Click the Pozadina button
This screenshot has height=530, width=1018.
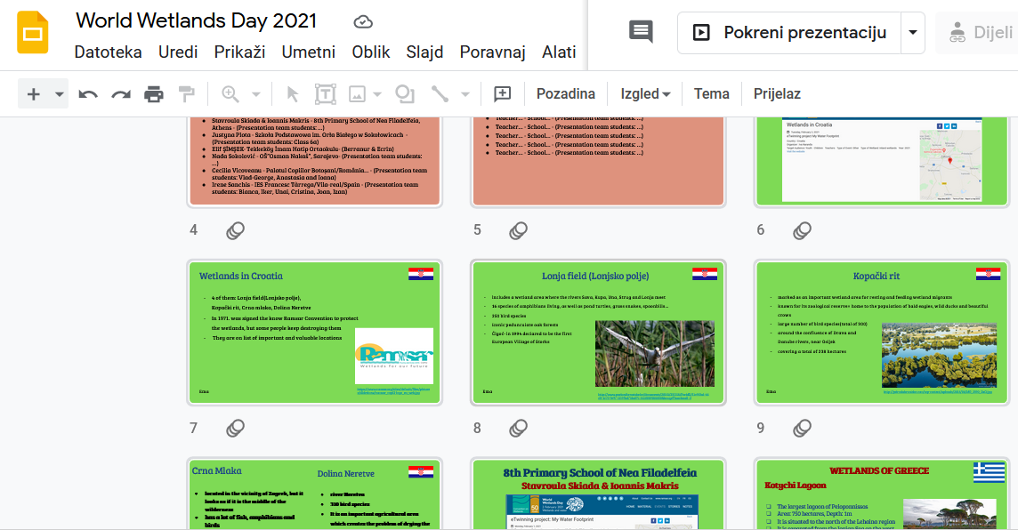point(565,94)
